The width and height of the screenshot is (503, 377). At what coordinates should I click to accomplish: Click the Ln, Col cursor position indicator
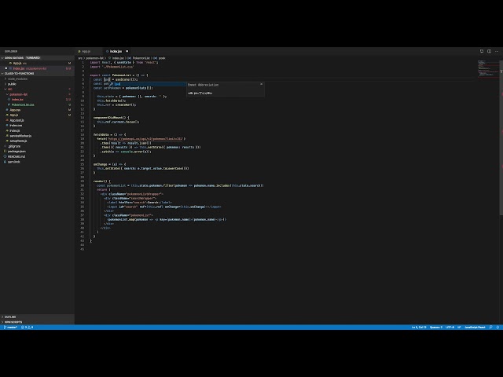click(419, 328)
